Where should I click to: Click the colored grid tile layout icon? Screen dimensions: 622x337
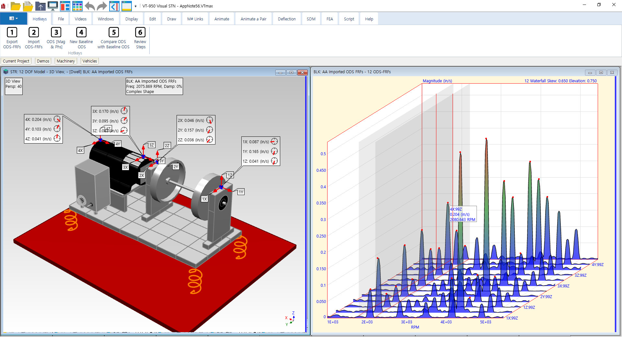tap(77, 6)
